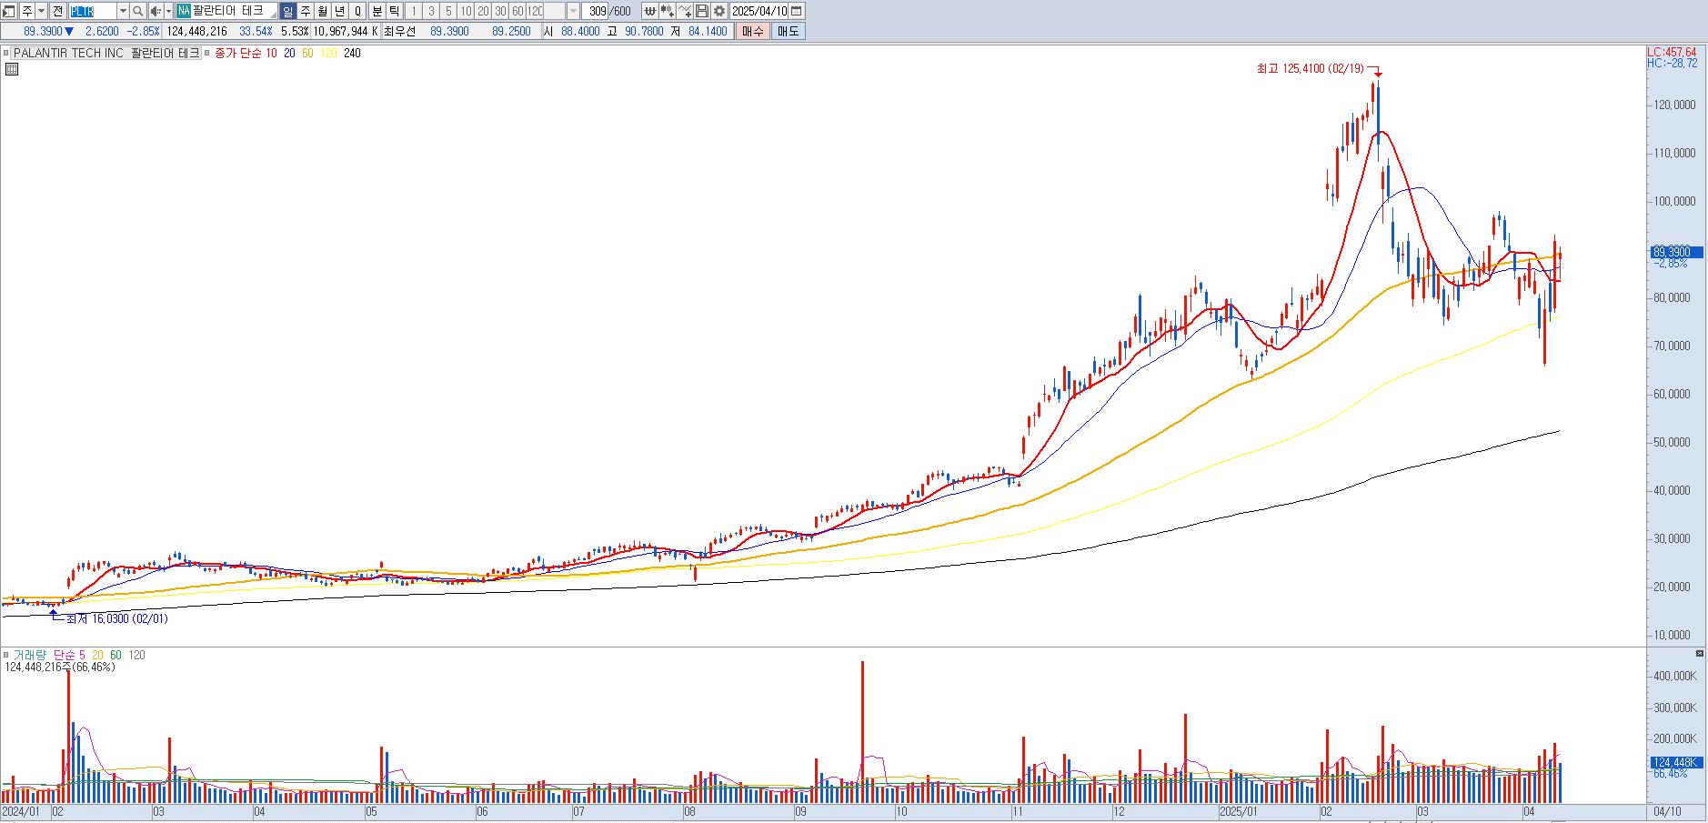Open the calendar date picker icon
The image size is (1708, 823).
point(796,11)
